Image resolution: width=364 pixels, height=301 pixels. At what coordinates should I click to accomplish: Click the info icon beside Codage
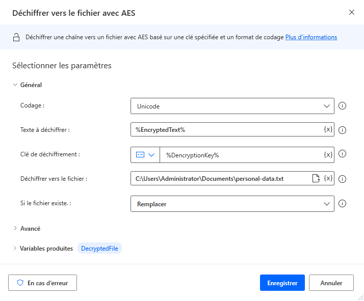tap(343, 106)
